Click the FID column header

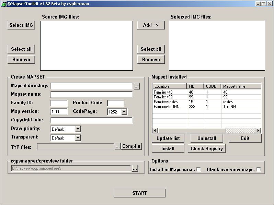tap(195, 86)
